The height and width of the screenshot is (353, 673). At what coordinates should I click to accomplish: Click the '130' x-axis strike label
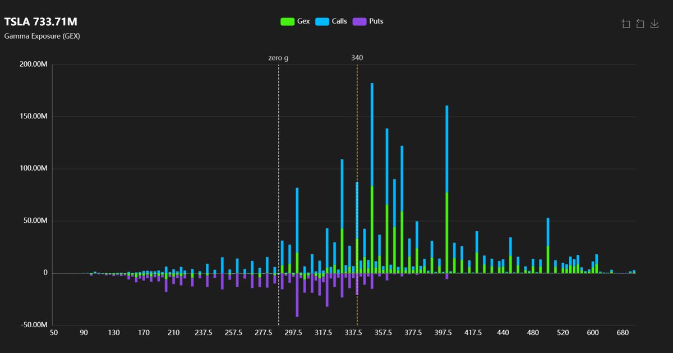(x=114, y=333)
